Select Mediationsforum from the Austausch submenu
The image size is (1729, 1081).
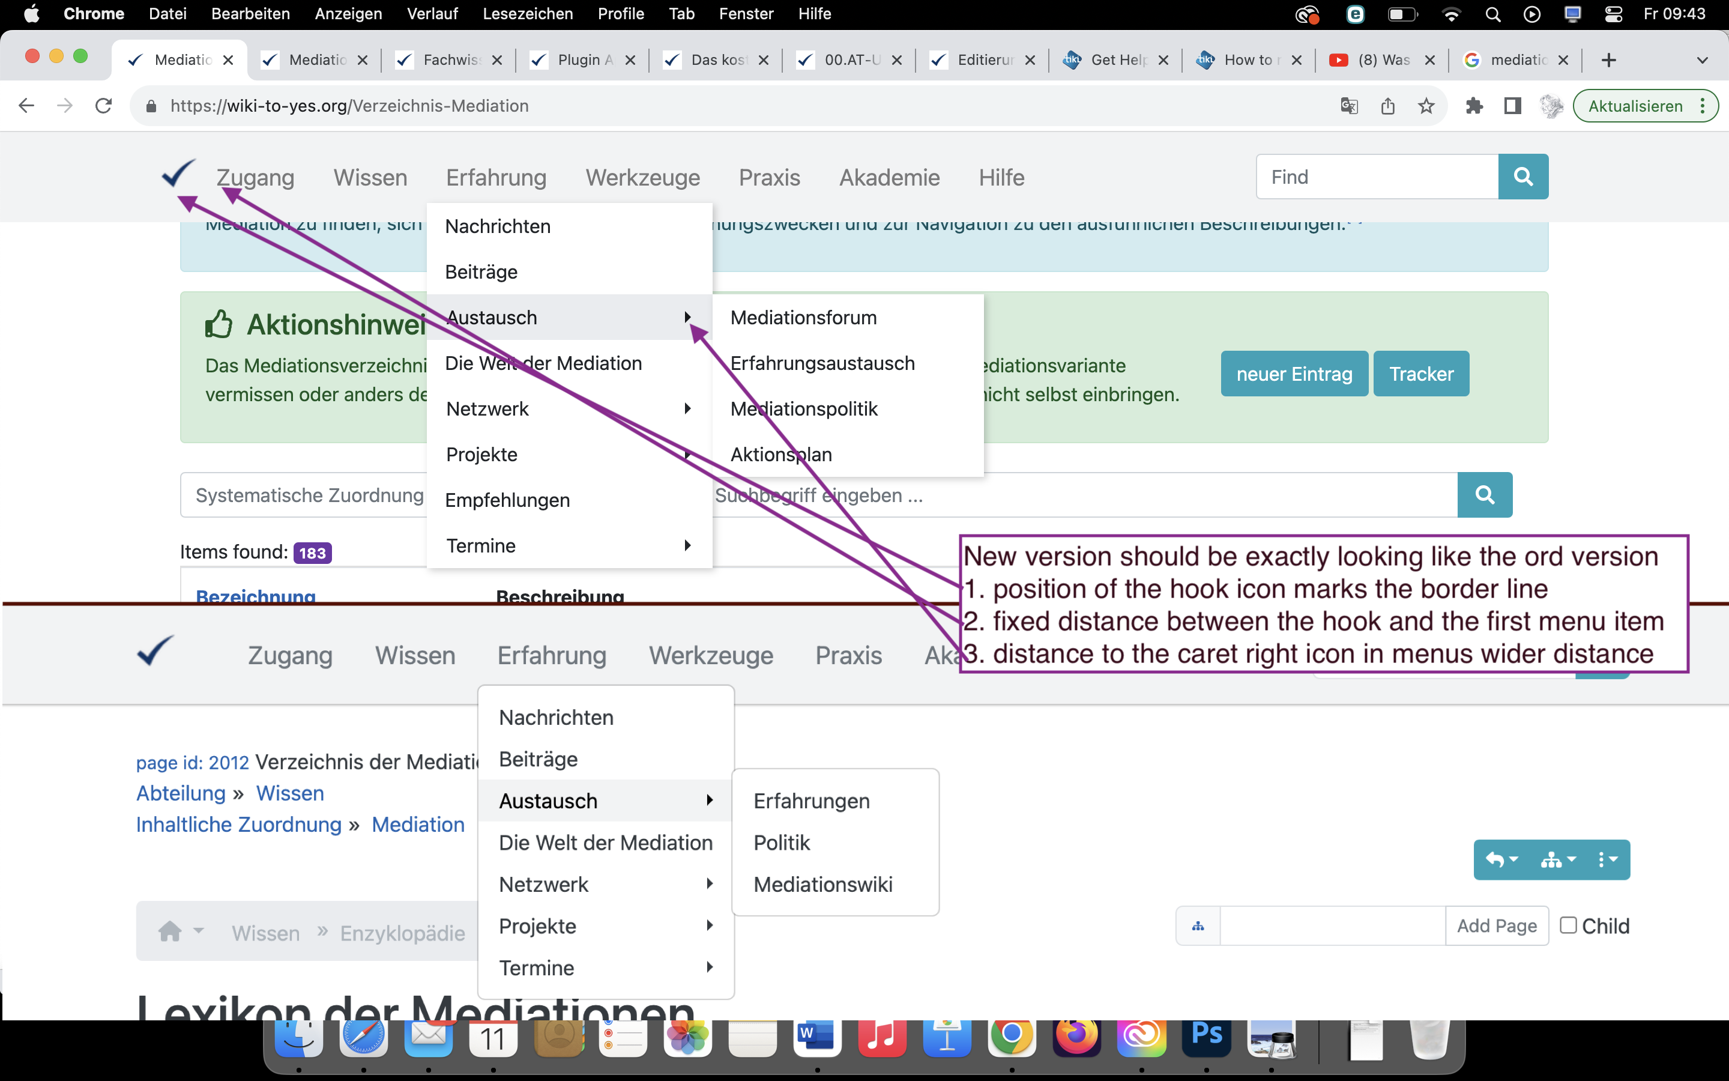803,318
